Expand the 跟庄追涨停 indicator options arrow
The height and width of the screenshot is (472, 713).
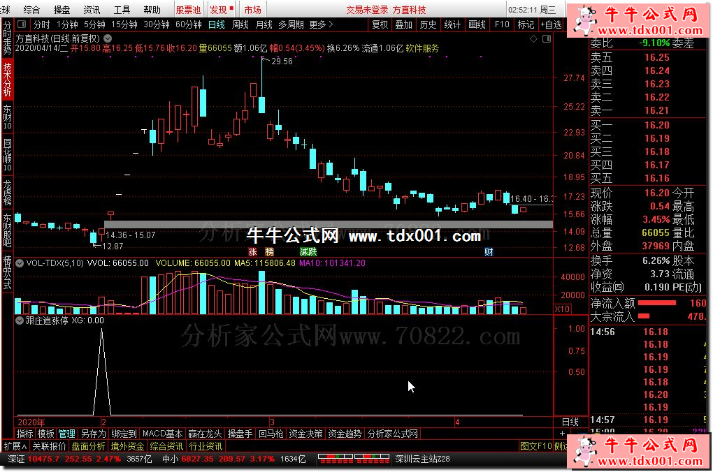point(20,320)
